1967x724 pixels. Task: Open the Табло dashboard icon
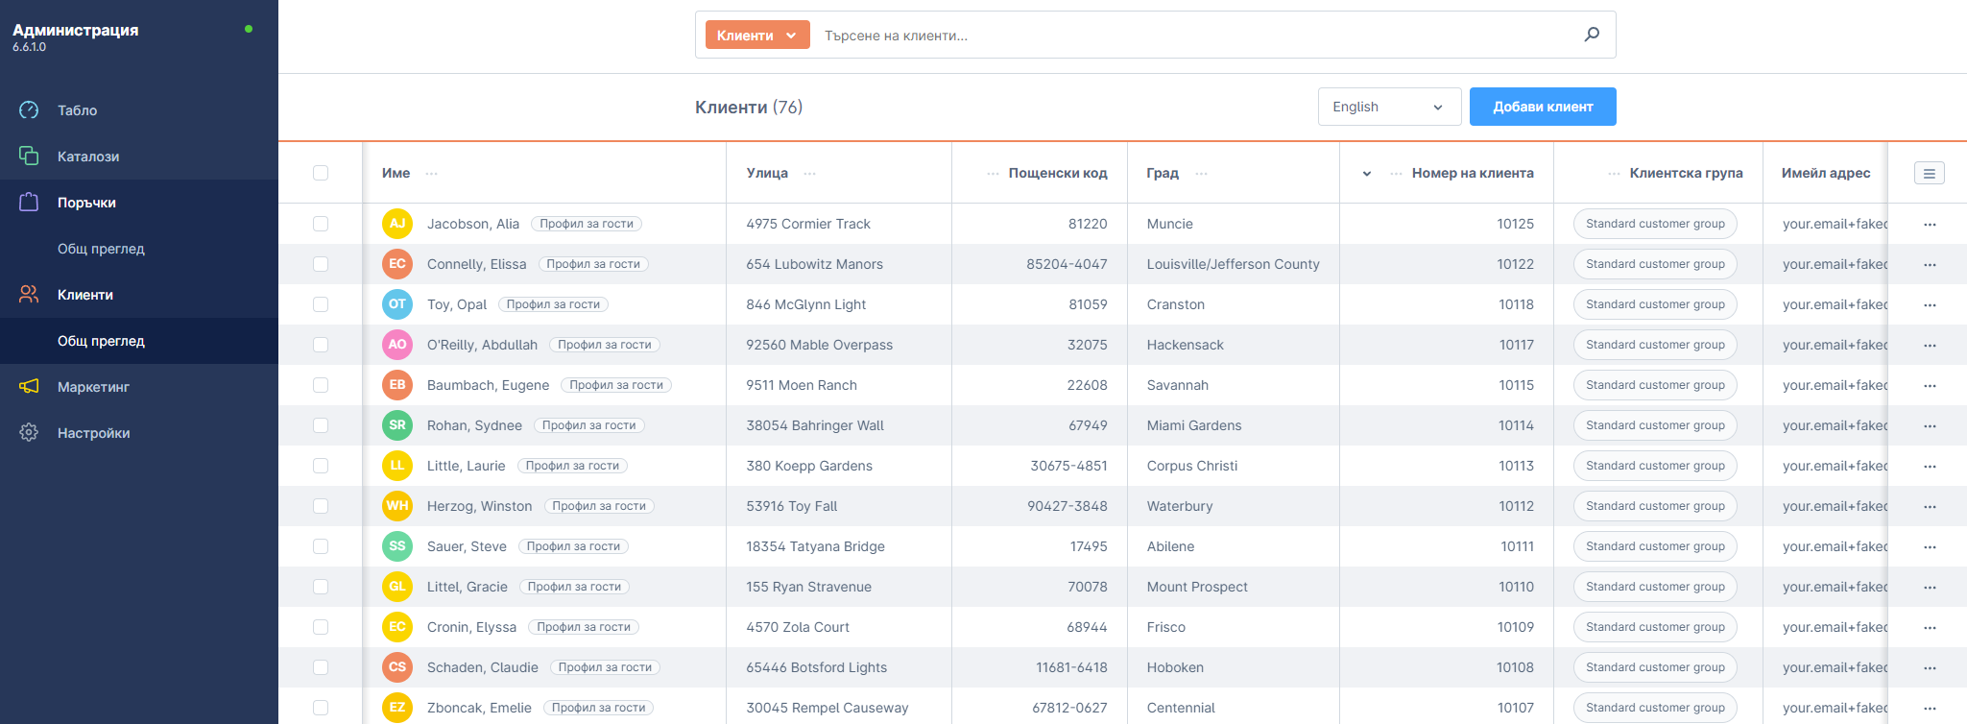29,110
